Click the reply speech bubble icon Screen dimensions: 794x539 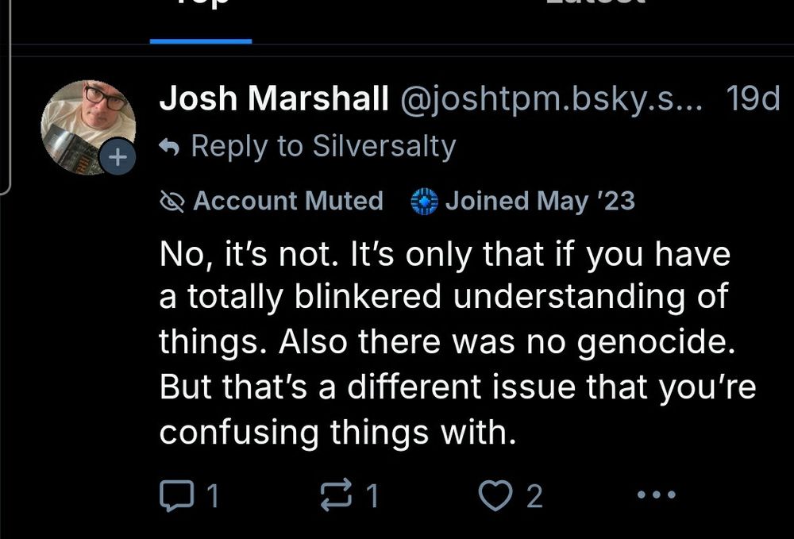coord(172,496)
